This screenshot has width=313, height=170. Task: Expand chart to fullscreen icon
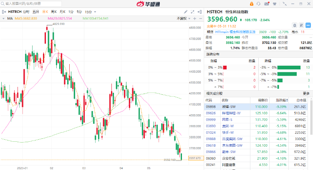tap(192, 12)
